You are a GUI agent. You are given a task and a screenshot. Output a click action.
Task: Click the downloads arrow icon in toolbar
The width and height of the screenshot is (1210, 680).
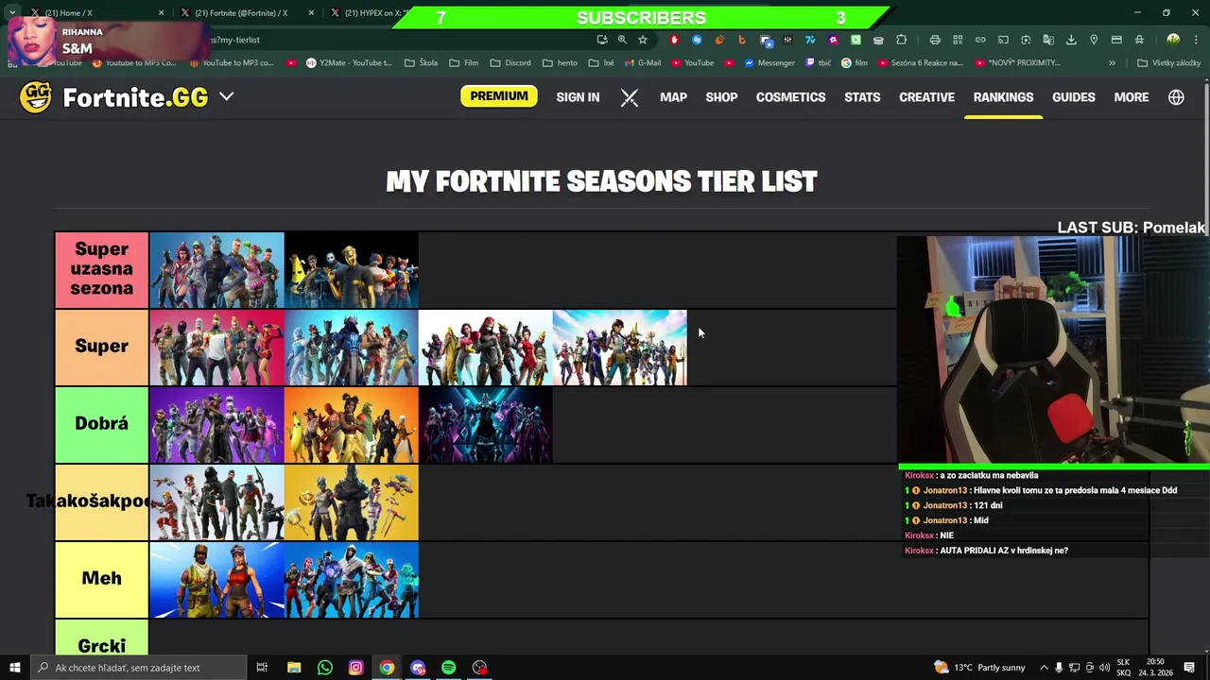1071,40
